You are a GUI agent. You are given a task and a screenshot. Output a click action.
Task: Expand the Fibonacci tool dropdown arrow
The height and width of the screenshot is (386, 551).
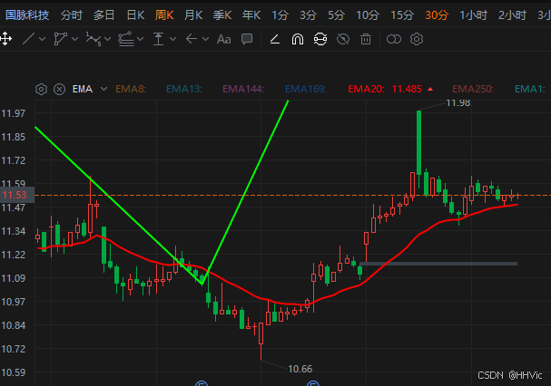coord(140,39)
